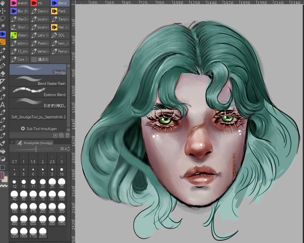Select the active blue Blend tool icon
304x243 pixels.
3,34
